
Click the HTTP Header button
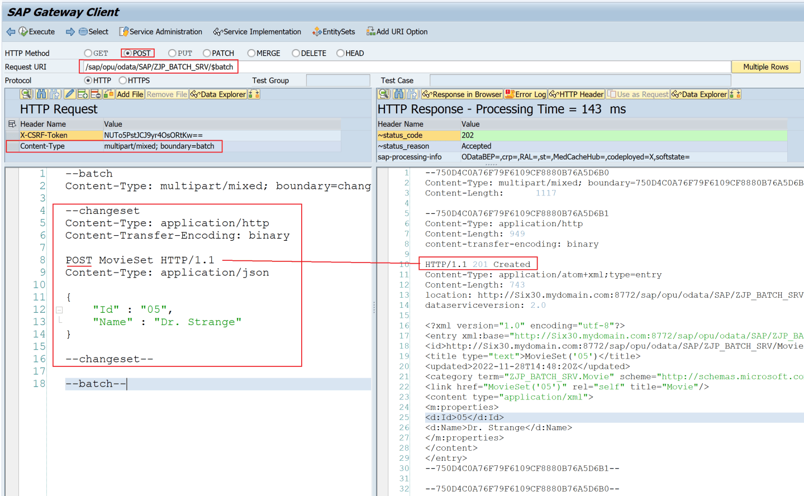coord(577,94)
